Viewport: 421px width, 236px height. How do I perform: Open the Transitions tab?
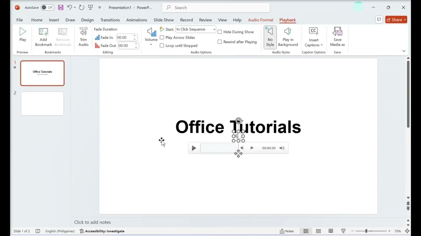(110, 20)
